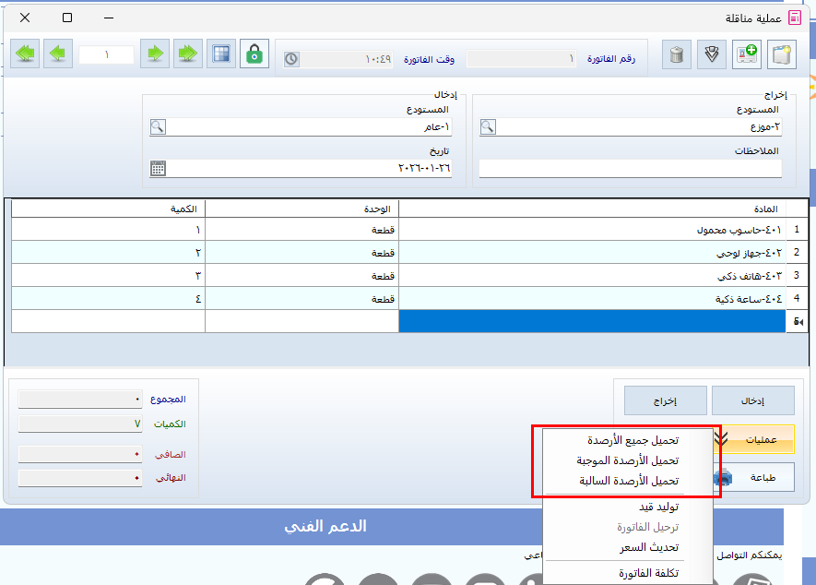
Task: Select توليد قيد from operations menu
Action: [x=658, y=507]
